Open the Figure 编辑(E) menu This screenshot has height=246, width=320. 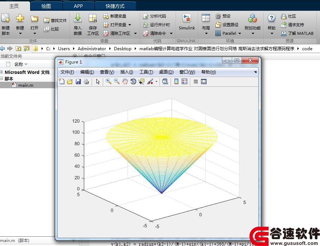point(87,72)
